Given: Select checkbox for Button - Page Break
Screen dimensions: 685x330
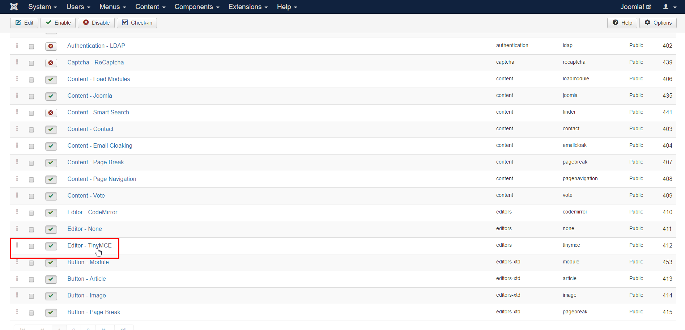Looking at the screenshot, I should 31,313.
